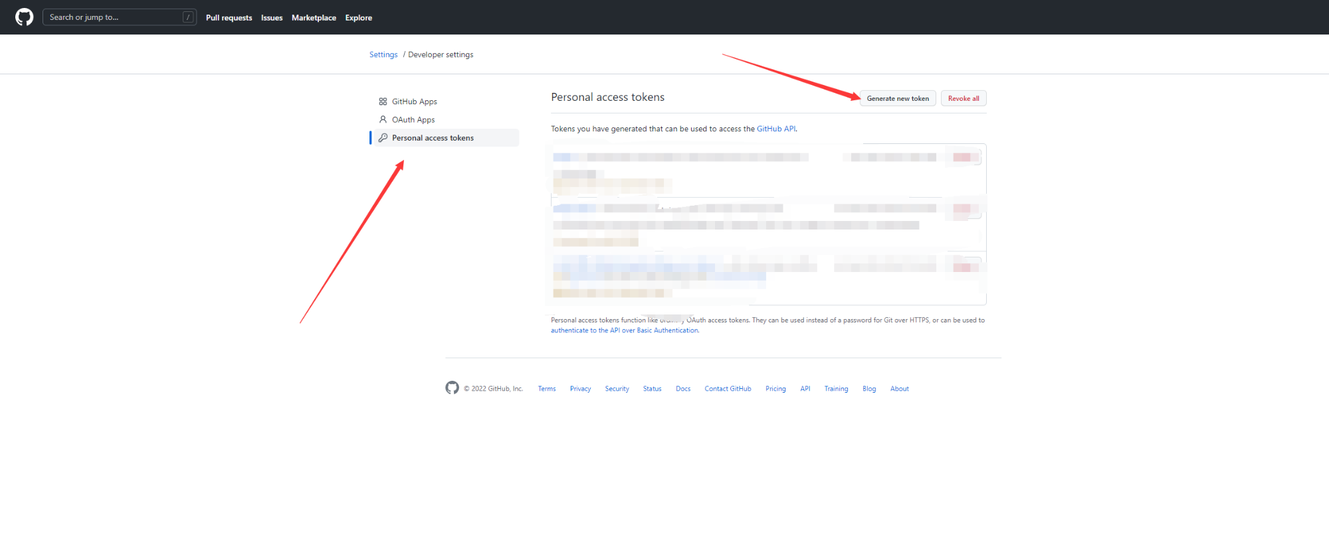Click the OAuth Apps person icon

tap(383, 119)
